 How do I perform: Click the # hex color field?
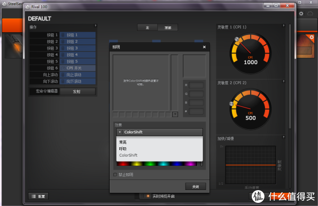[x=196, y=111]
